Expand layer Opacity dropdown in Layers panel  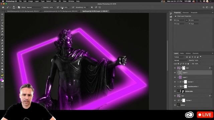tap(200, 60)
